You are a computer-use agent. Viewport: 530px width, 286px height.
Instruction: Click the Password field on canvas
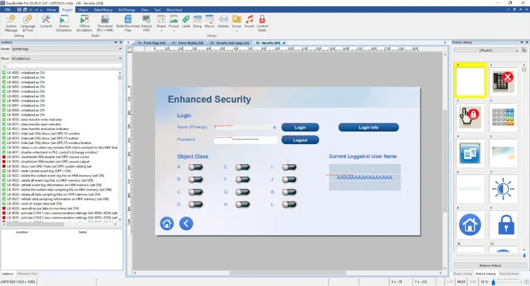245,139
